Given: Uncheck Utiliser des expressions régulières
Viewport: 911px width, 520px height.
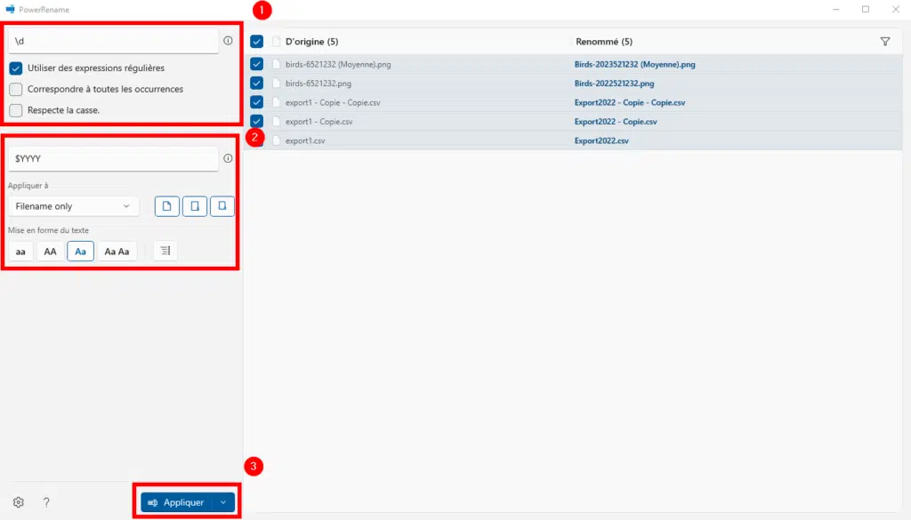Looking at the screenshot, I should (x=16, y=68).
